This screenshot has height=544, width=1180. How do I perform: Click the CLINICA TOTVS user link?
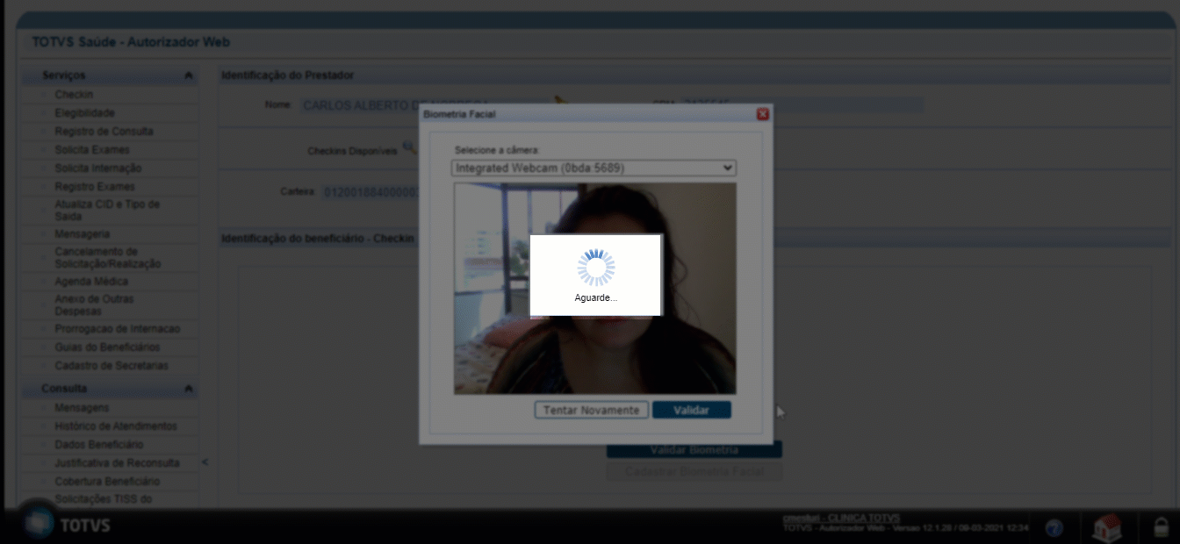tap(841, 519)
